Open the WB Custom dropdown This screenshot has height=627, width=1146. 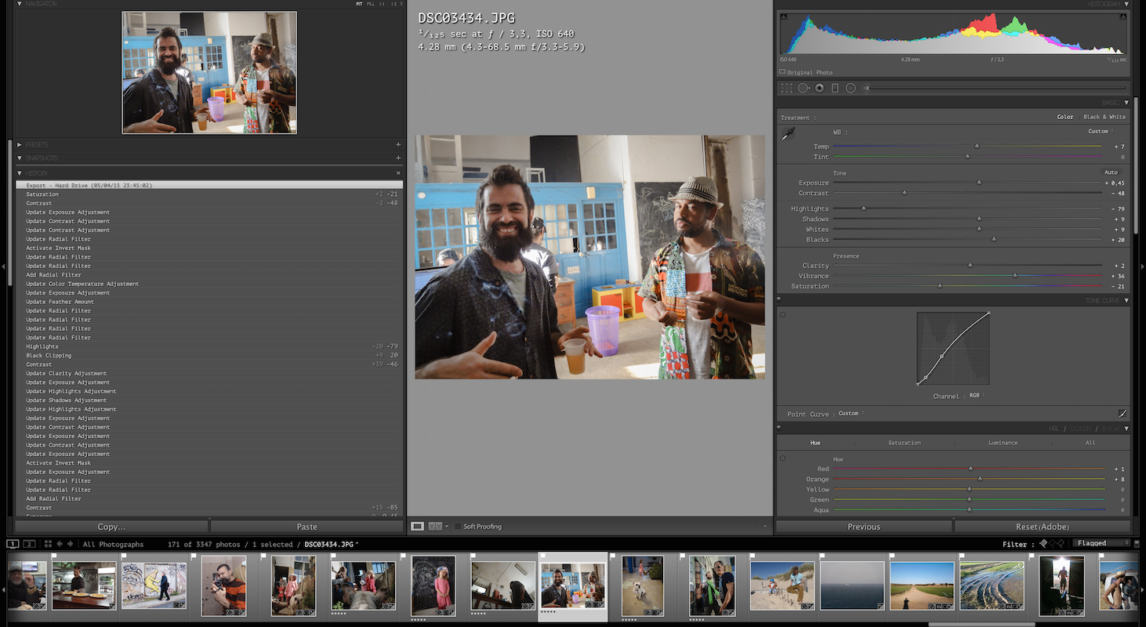(1100, 132)
